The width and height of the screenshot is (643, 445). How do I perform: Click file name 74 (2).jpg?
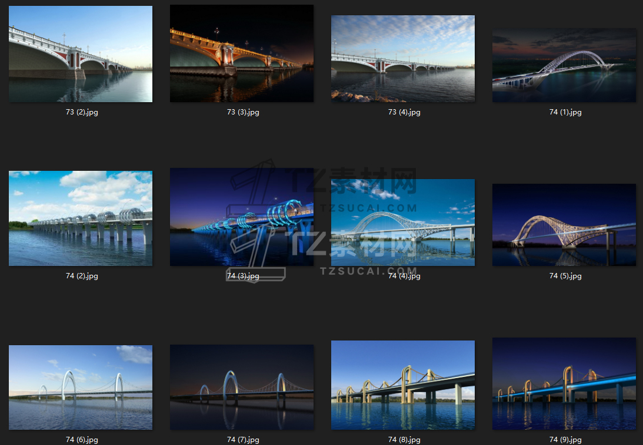[82, 276]
